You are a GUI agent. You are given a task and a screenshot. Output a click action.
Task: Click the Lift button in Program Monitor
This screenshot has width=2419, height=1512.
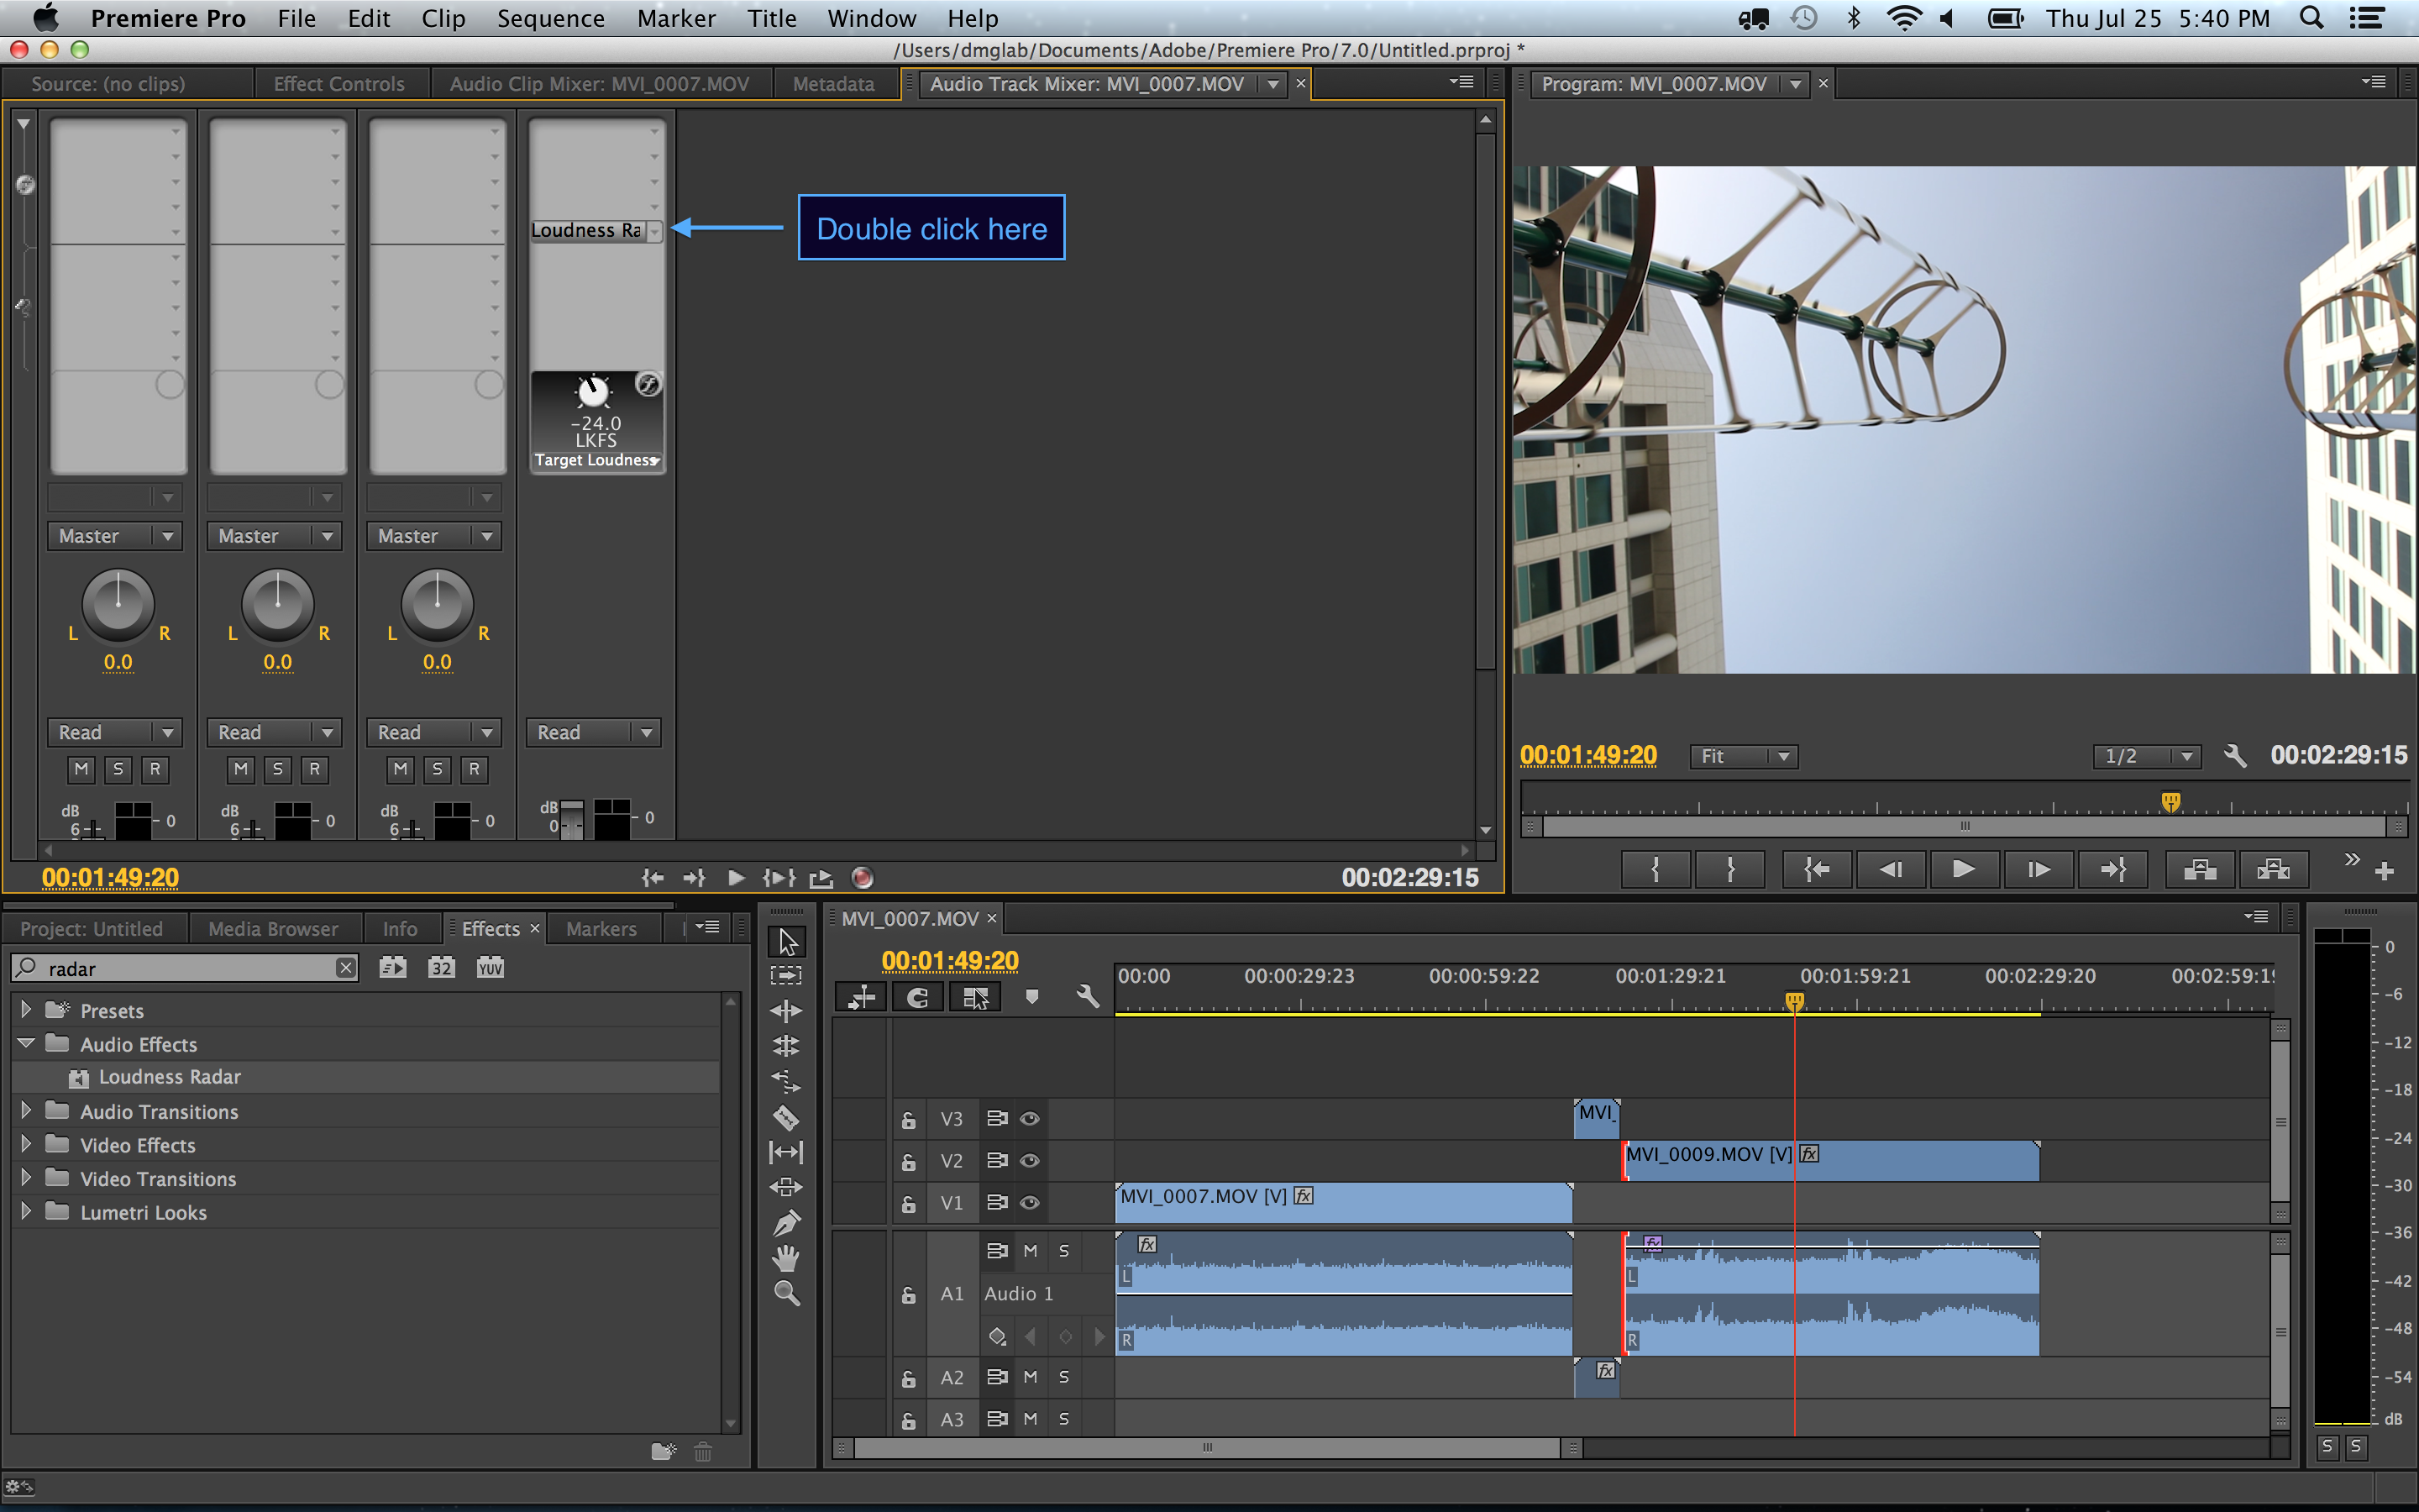[2200, 869]
